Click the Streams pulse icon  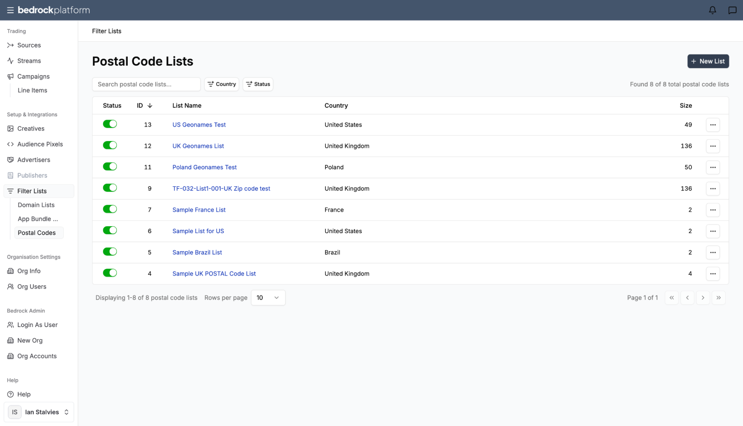coord(10,61)
